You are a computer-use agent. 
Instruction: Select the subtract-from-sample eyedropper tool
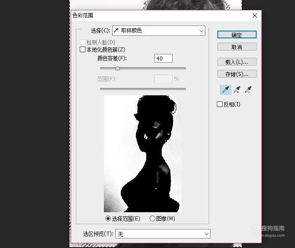click(x=248, y=90)
